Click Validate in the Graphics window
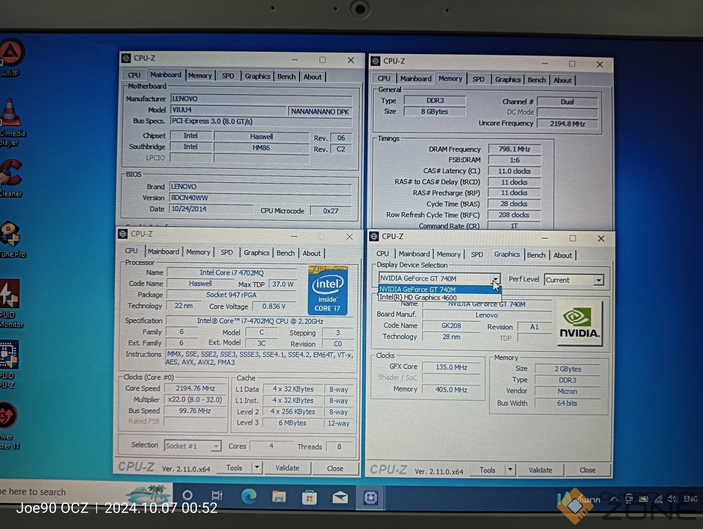Image resolution: width=703 pixels, height=529 pixels. [x=540, y=470]
